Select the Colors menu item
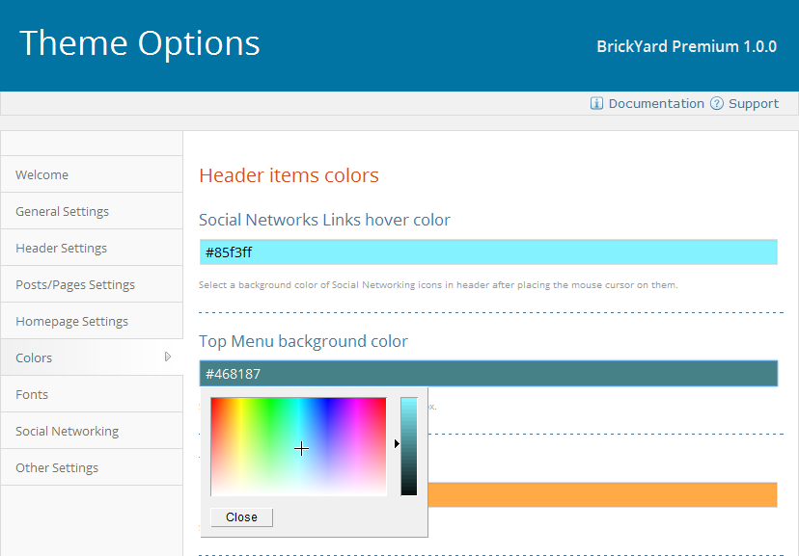The width and height of the screenshot is (799, 556). (92, 357)
